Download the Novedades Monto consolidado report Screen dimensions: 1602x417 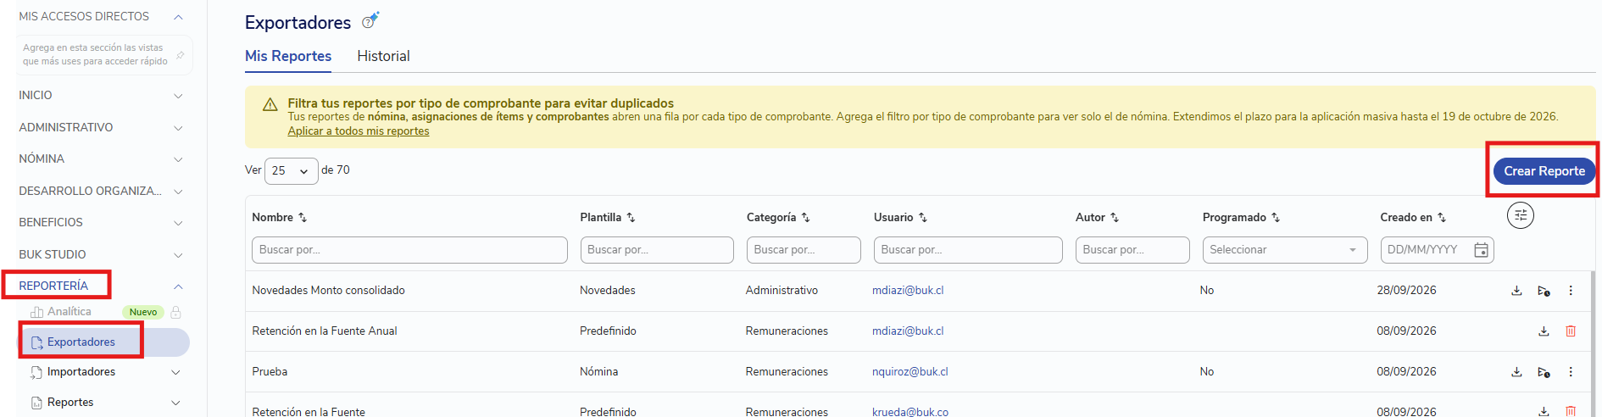1516,291
